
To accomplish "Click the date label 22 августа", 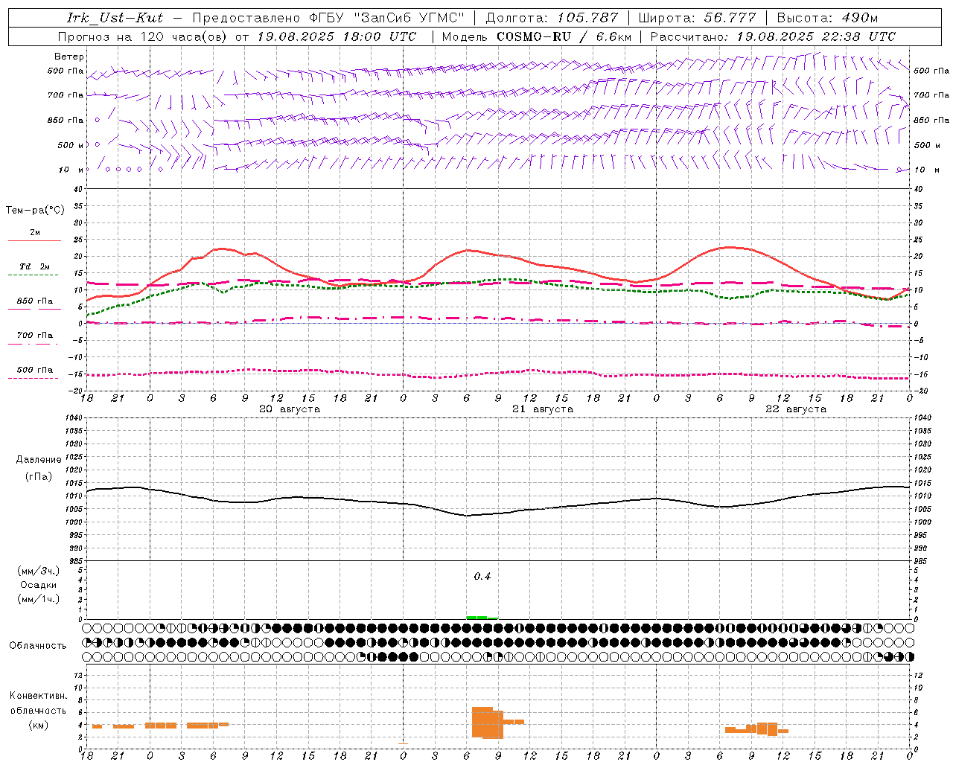I will click(795, 409).
